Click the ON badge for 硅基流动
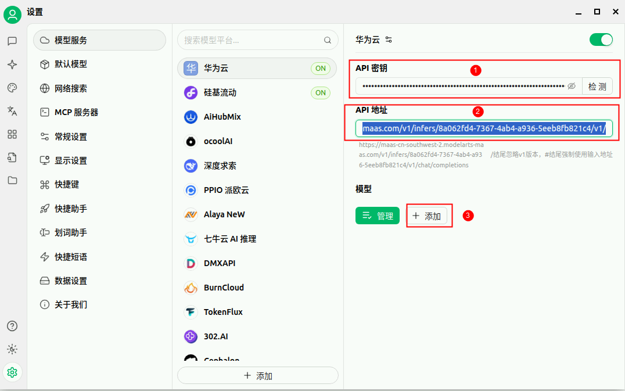 point(321,92)
